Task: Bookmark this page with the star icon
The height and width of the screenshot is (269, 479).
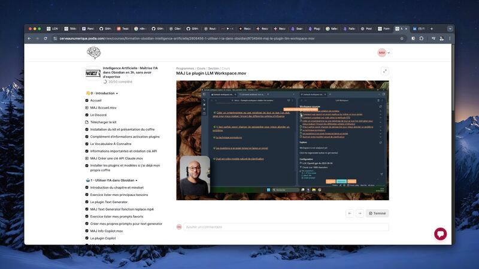Action: click(402, 38)
